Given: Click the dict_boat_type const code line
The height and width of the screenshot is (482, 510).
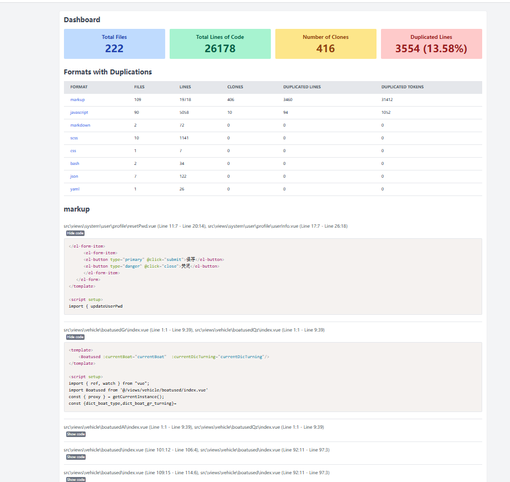Looking at the screenshot, I should 122,403.
